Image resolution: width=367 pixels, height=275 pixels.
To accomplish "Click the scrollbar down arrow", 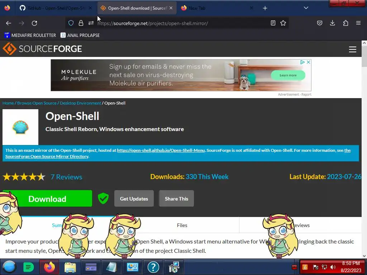I will pos(364,256).
